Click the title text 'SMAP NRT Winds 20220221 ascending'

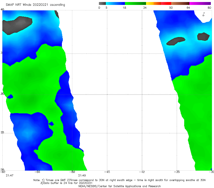35,5
